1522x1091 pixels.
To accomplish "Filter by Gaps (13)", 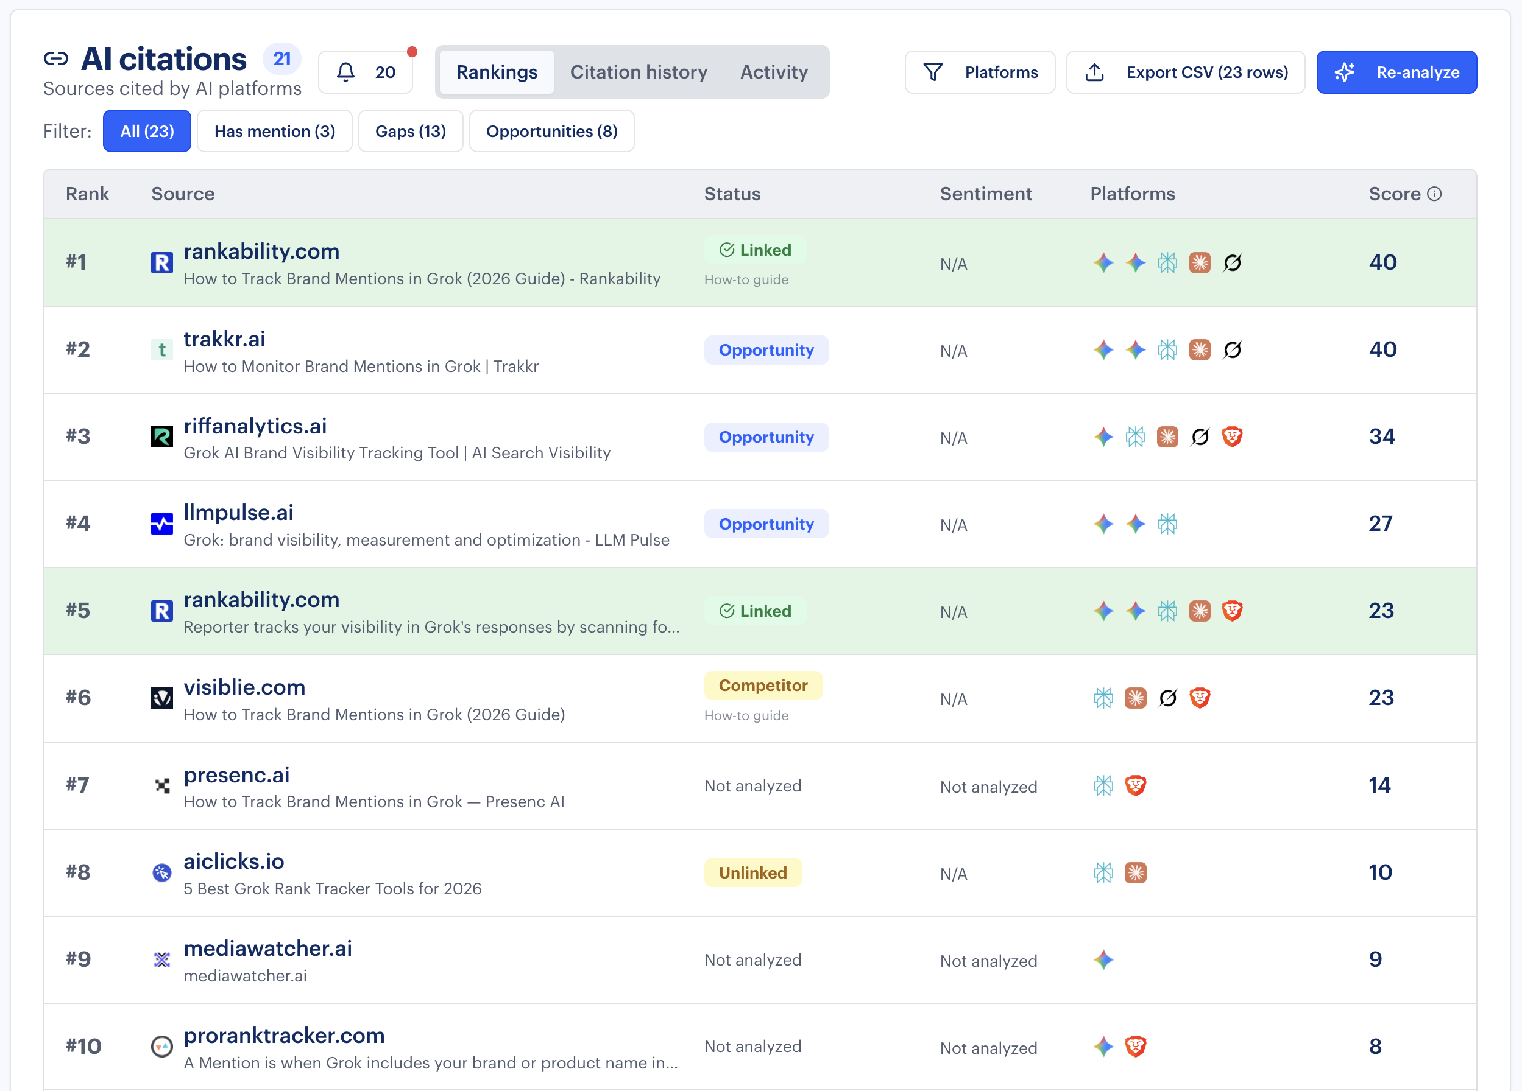I will click(x=411, y=131).
